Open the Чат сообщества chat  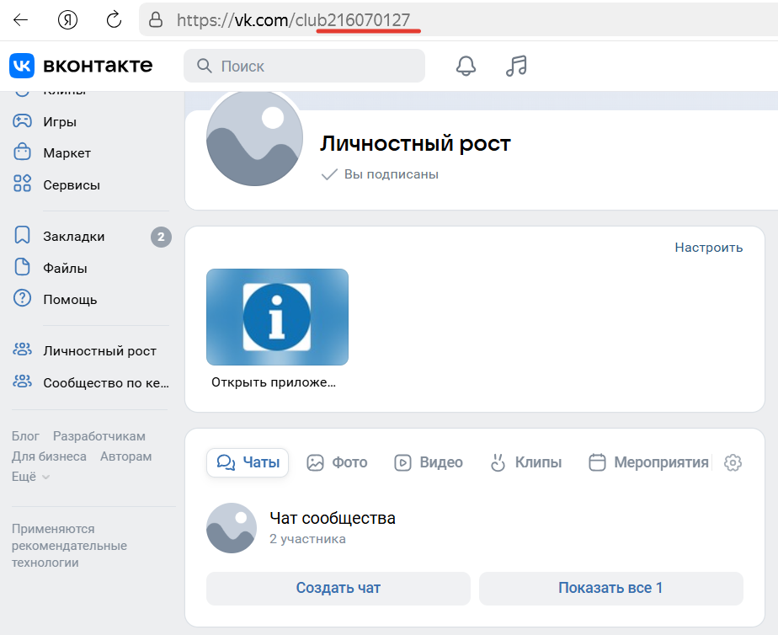(x=333, y=519)
